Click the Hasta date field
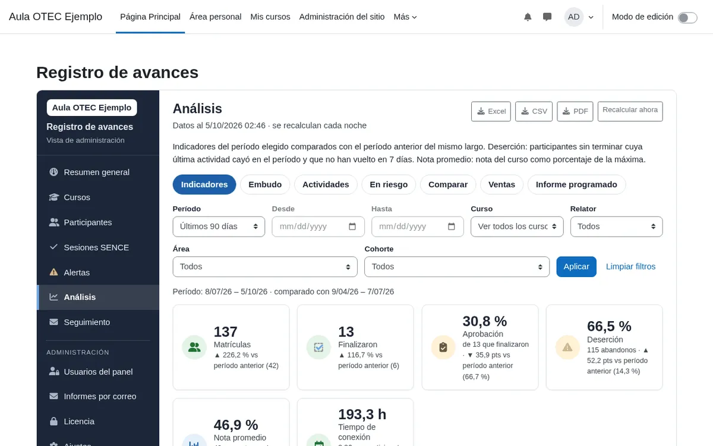The image size is (713, 446). [418, 227]
